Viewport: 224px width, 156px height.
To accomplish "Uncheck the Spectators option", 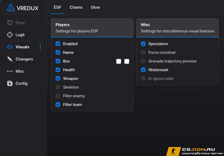I will click(x=143, y=44).
